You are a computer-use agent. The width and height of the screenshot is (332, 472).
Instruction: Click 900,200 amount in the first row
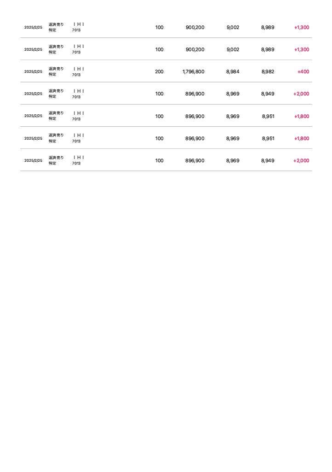pos(195,28)
